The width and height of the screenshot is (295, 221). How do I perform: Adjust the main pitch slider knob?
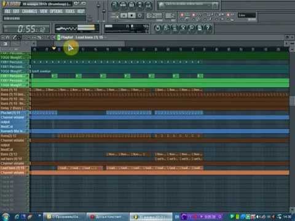104,10
